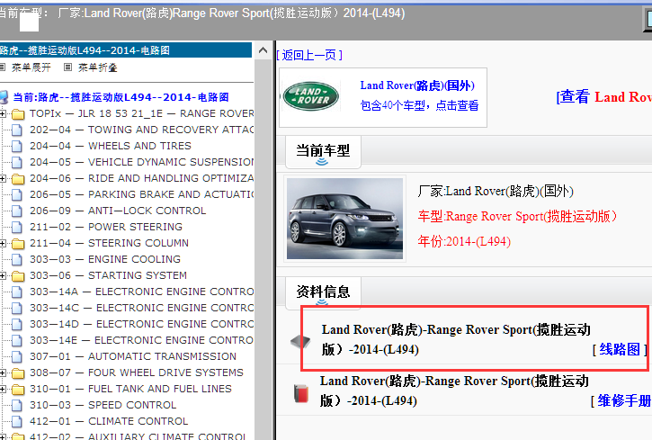Click the 菜单折叠 menu label
652x440 pixels.
(x=98, y=67)
